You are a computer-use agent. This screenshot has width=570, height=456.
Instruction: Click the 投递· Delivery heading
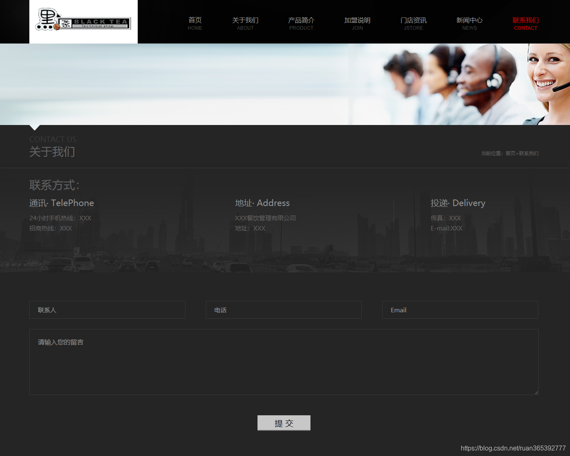(458, 203)
